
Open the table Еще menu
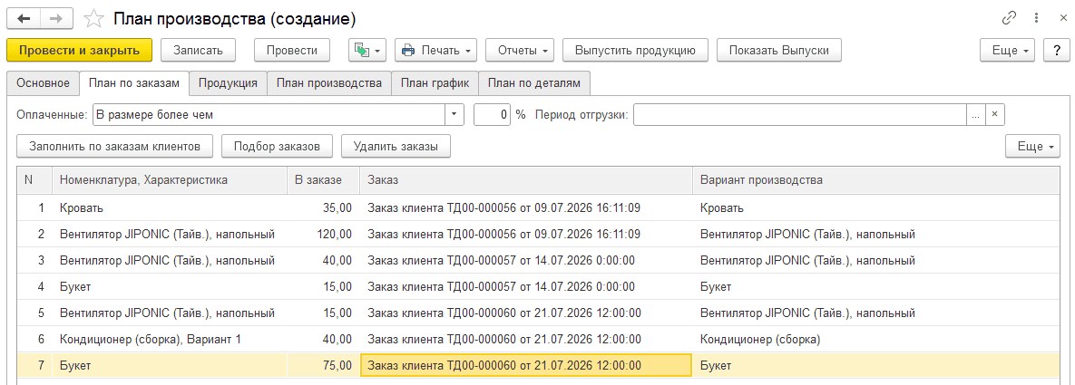1032,146
